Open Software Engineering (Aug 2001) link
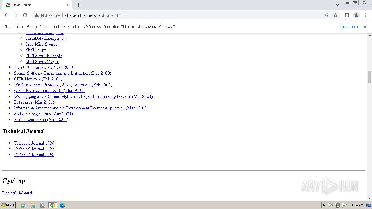The height and width of the screenshot is (209, 372). tap(43, 114)
